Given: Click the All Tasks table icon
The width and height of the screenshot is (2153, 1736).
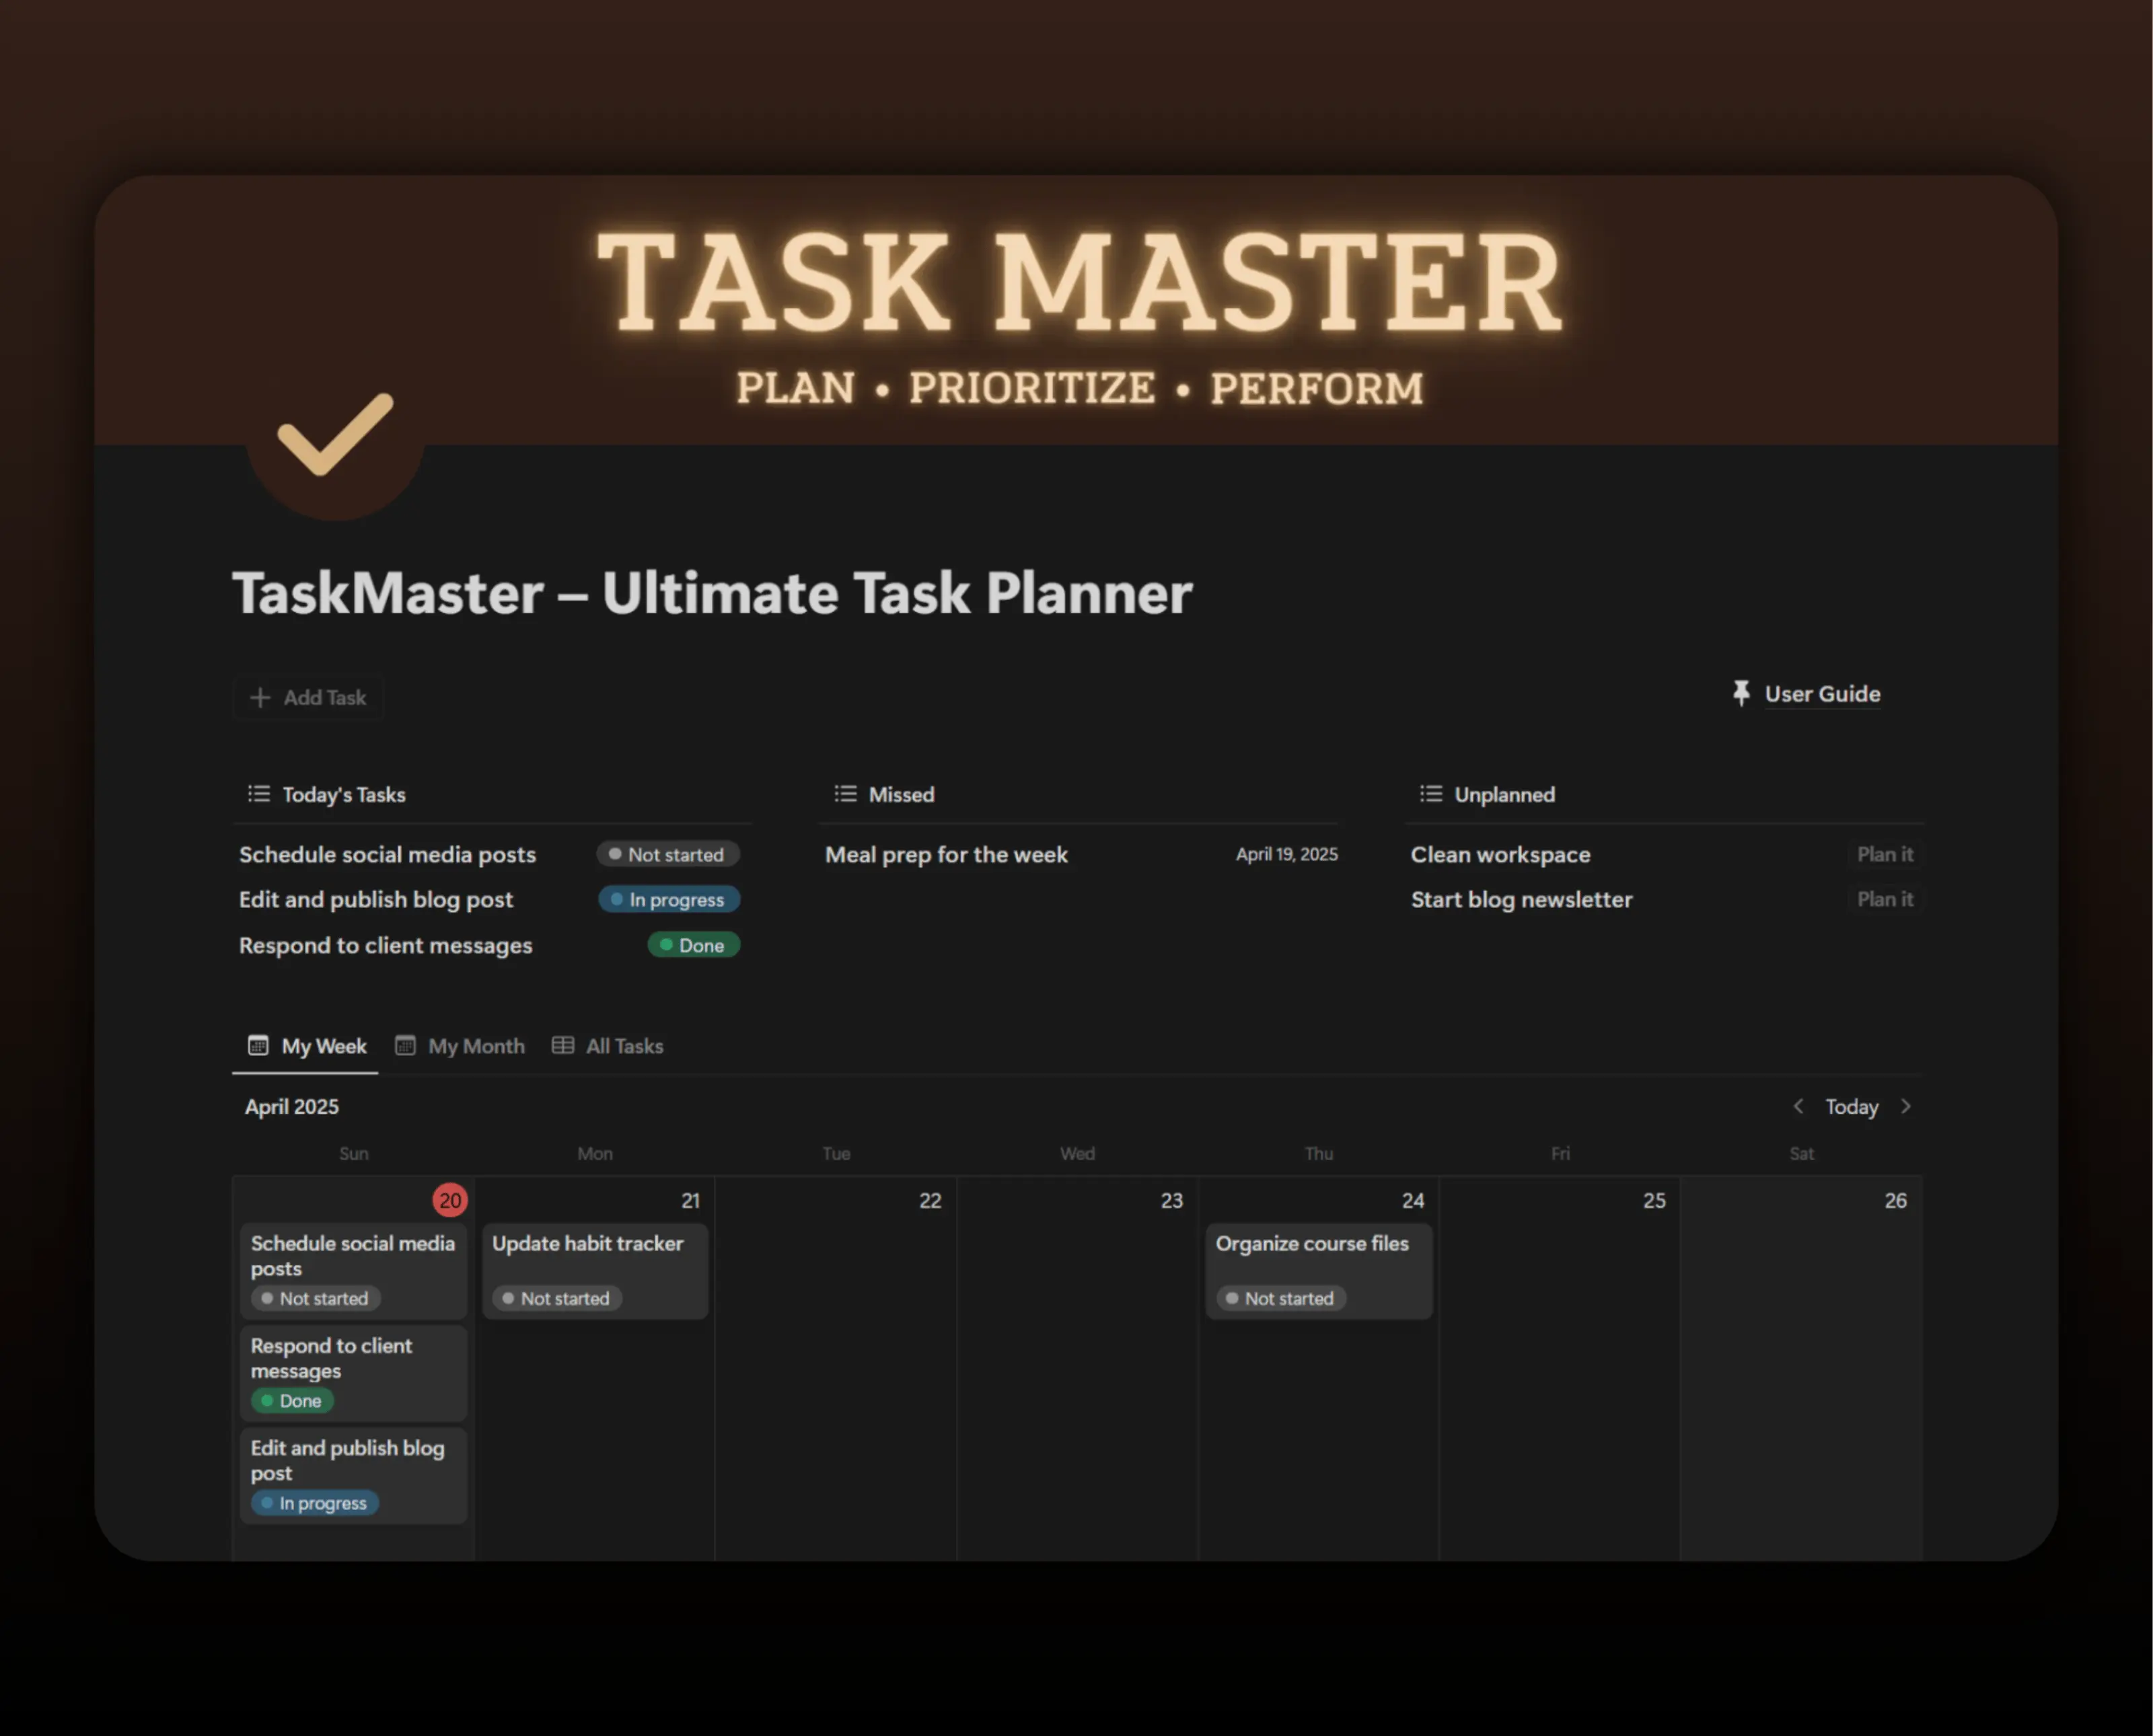Looking at the screenshot, I should click(564, 1045).
